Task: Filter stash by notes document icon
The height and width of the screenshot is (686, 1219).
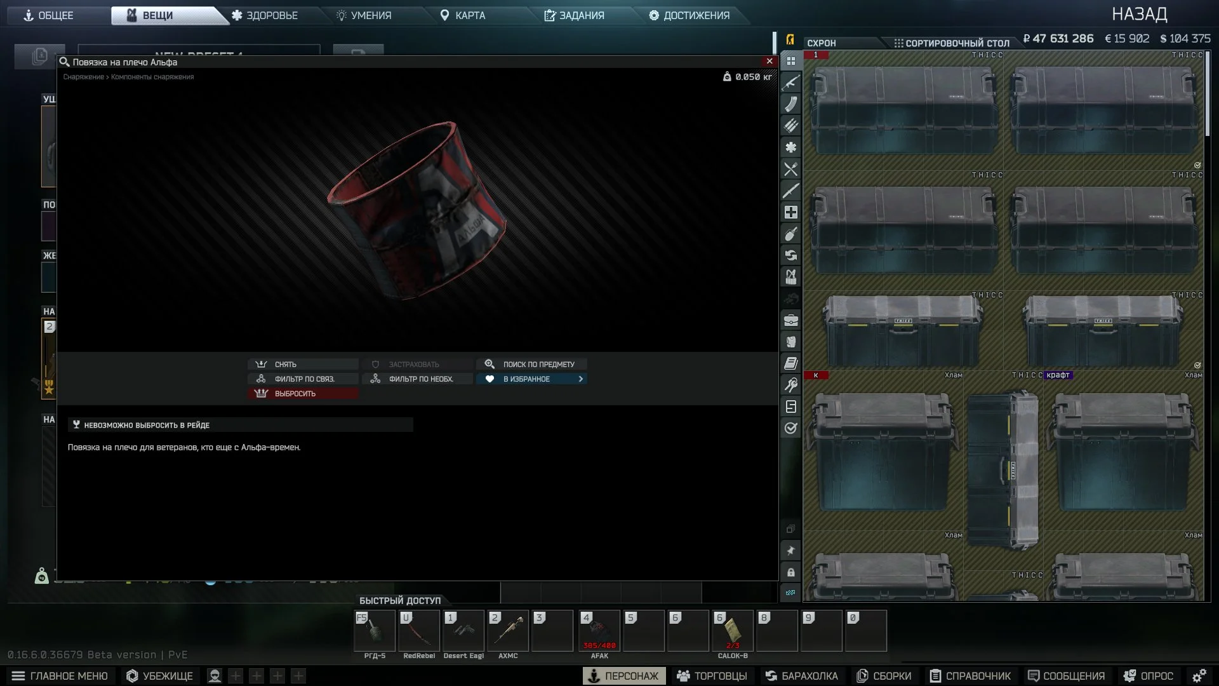Action: 790,407
